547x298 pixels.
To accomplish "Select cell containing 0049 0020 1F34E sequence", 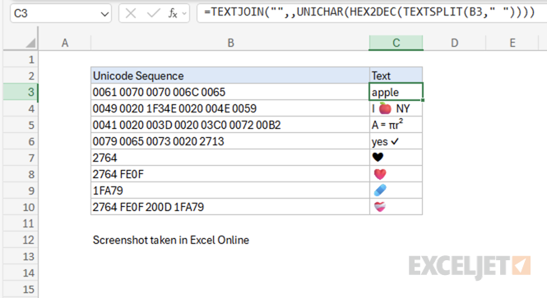I will 230,108.
